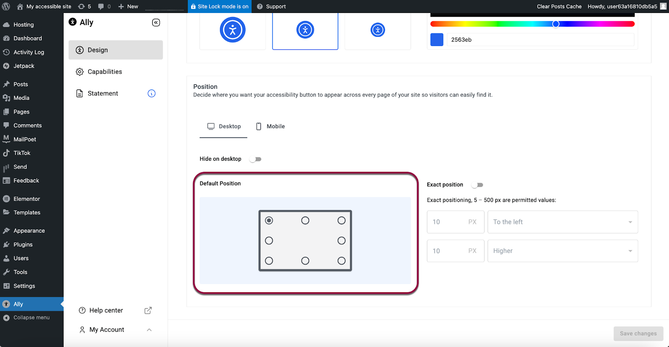This screenshot has width=669, height=347.
Task: Open the Capabilities section
Action: [x=115, y=71]
